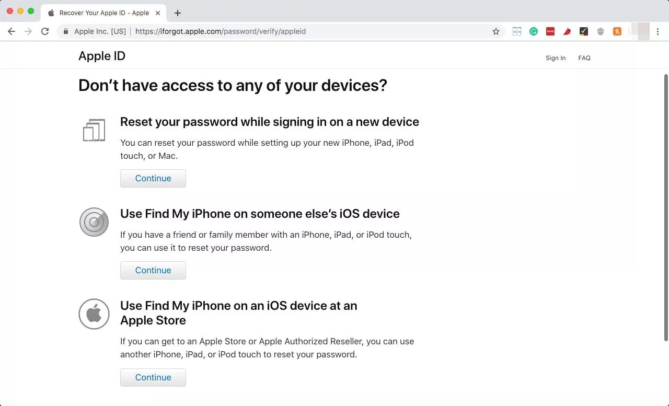Click Continue under the new device reset option
The width and height of the screenshot is (669, 406).
(x=153, y=178)
